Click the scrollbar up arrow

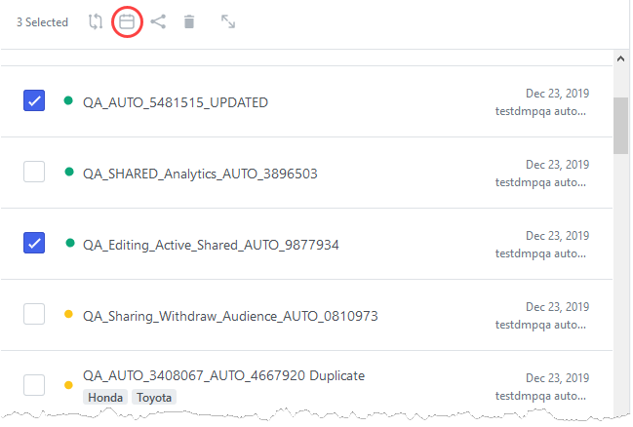(x=621, y=58)
